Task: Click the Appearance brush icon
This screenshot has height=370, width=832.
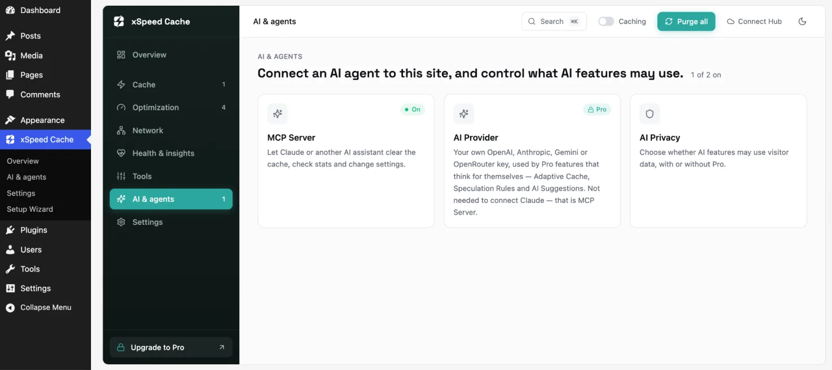Action: (10, 120)
